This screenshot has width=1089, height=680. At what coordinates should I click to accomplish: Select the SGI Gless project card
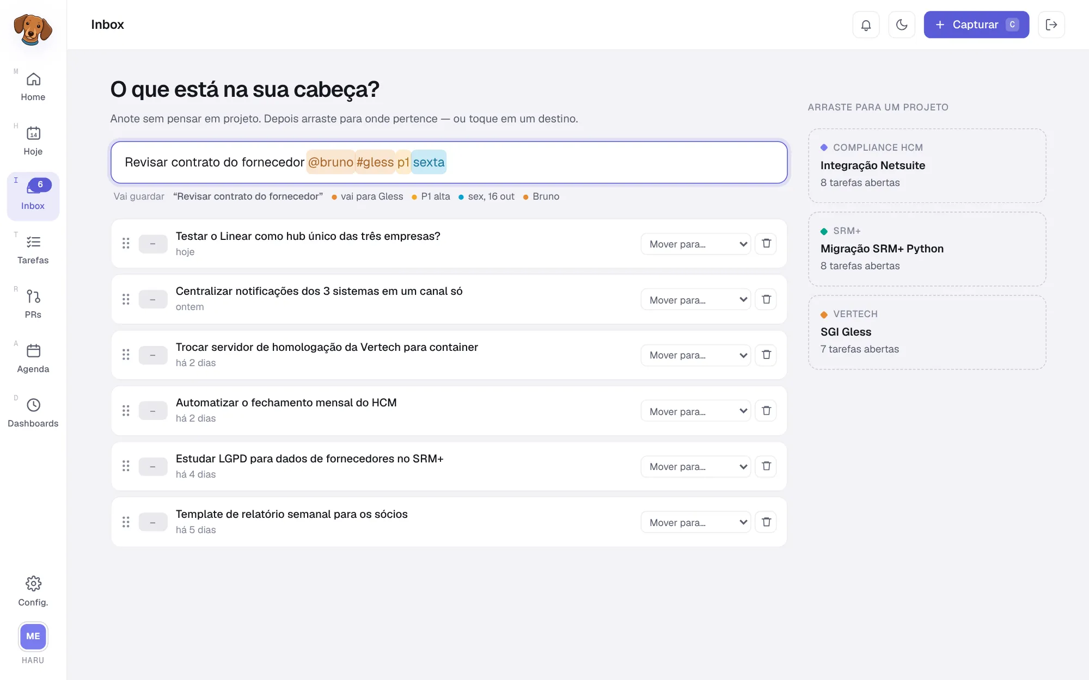pos(927,332)
